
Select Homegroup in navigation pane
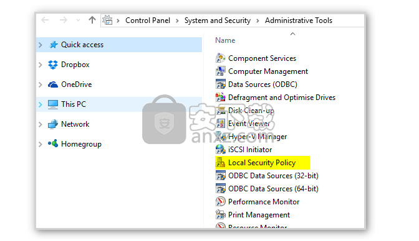[81, 144]
